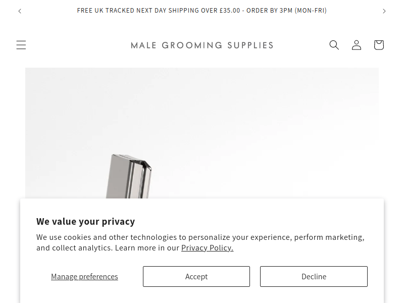Start a product search from the header
The image size is (404, 303).
coord(334,45)
